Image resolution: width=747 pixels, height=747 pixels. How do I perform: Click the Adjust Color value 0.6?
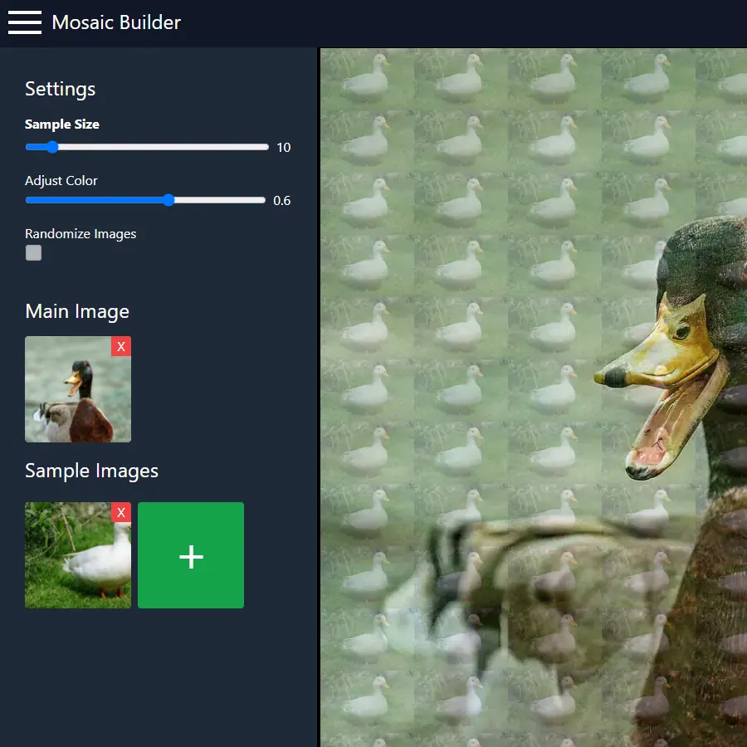281,201
